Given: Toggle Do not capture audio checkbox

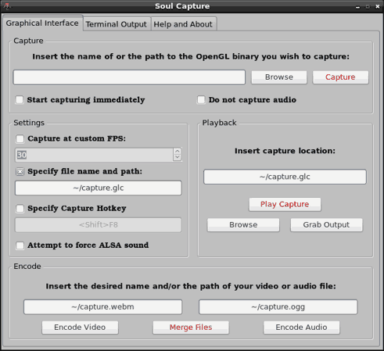Looking at the screenshot, I should (x=201, y=100).
